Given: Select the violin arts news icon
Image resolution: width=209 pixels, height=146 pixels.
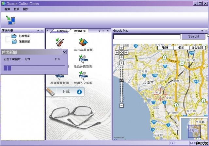Looking at the screenshot, I should [x=59, y=42].
